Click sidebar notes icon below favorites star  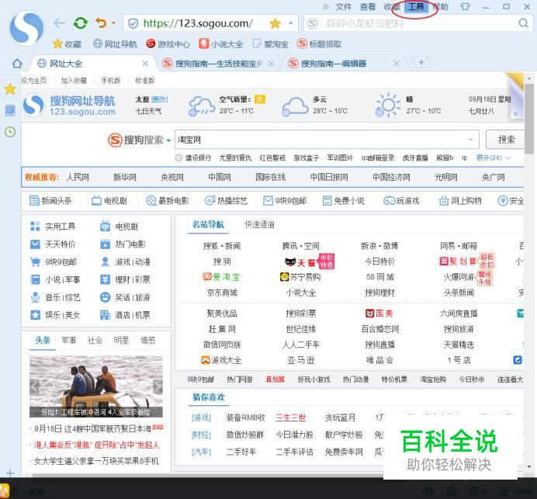pyautogui.click(x=10, y=110)
